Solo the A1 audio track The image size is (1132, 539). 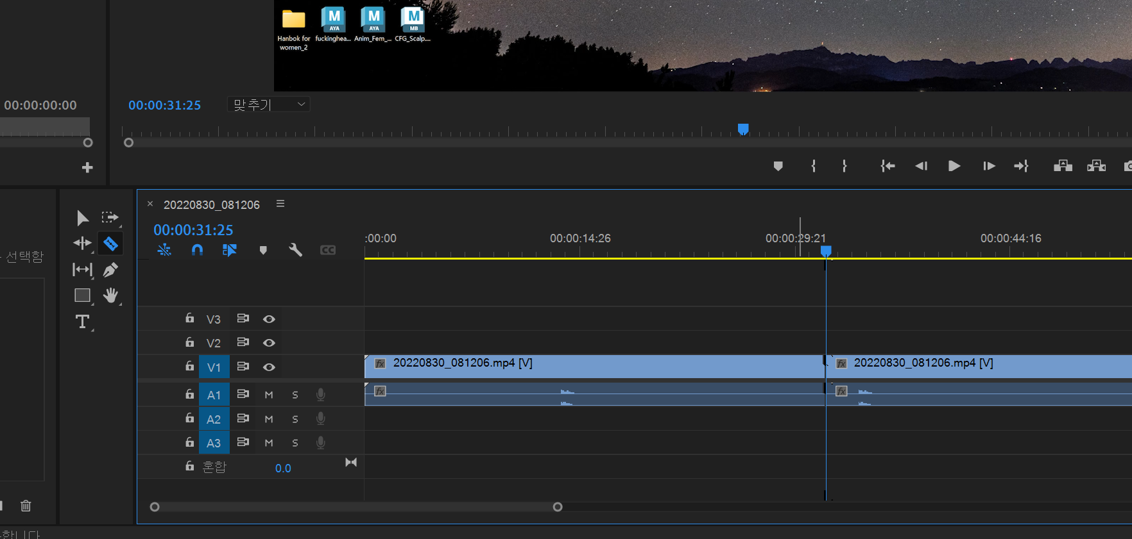click(295, 395)
